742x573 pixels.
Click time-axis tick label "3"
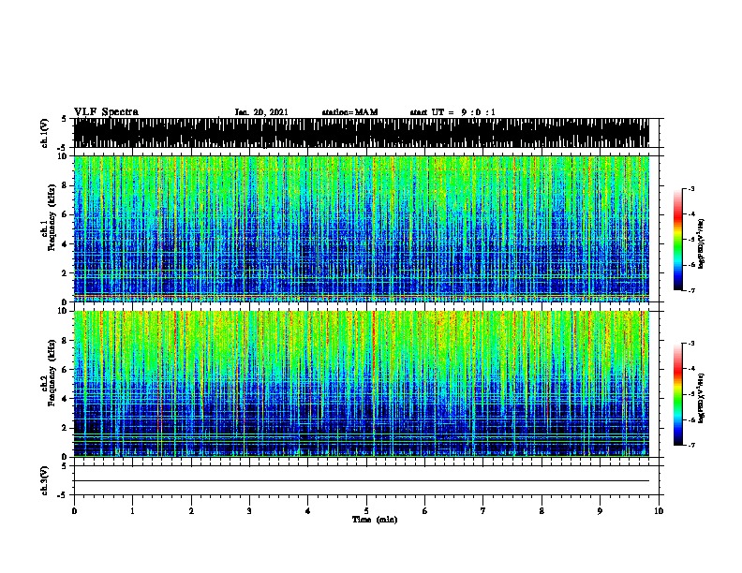click(x=249, y=511)
